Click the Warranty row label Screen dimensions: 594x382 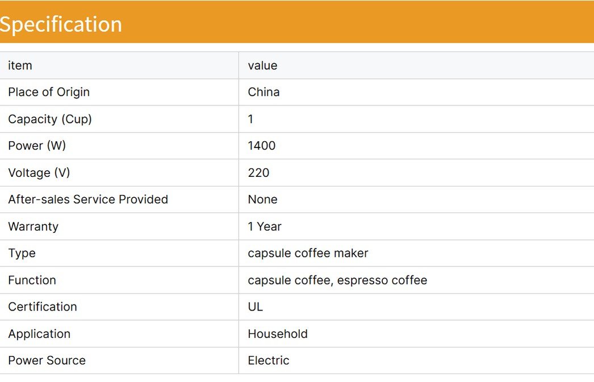coord(33,227)
